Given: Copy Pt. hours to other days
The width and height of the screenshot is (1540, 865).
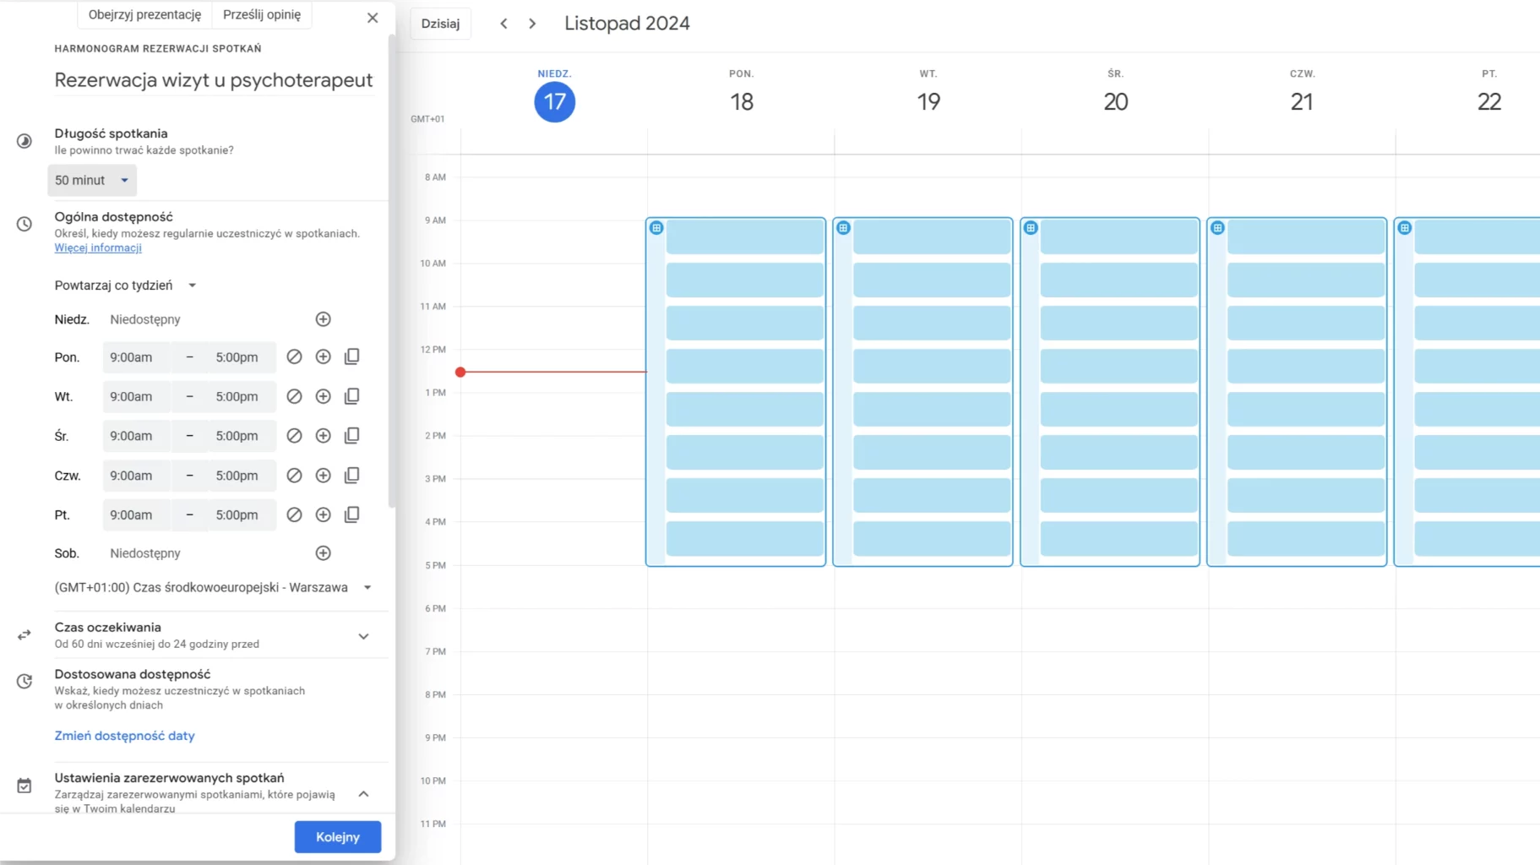Looking at the screenshot, I should tap(352, 514).
